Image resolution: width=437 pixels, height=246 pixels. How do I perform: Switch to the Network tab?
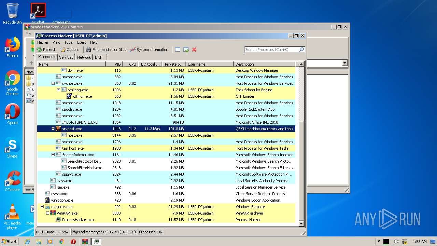coord(84,57)
